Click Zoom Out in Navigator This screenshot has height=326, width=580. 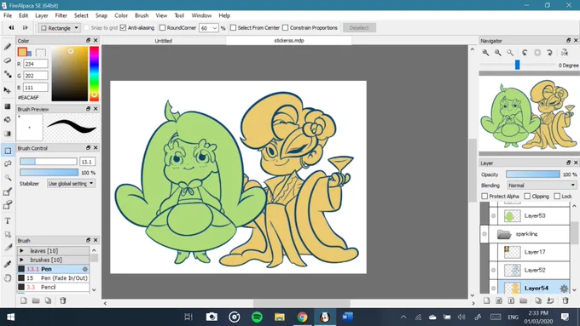tap(498, 53)
